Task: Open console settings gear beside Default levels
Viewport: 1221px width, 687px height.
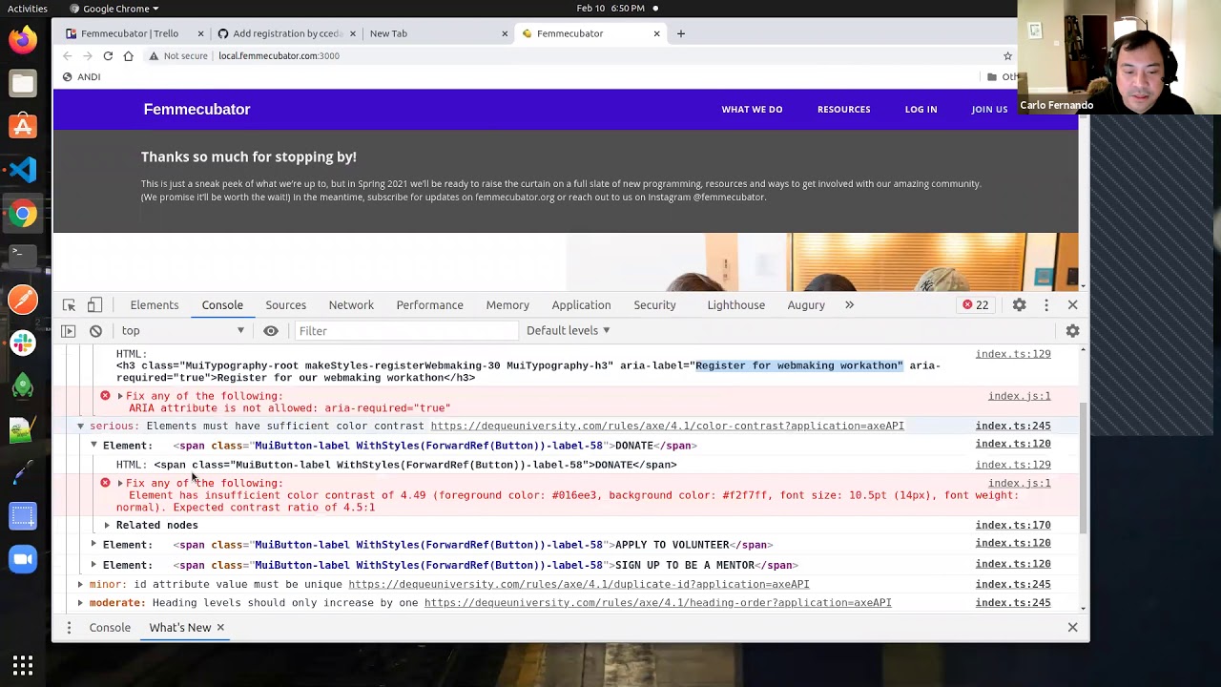Action: (x=1073, y=331)
